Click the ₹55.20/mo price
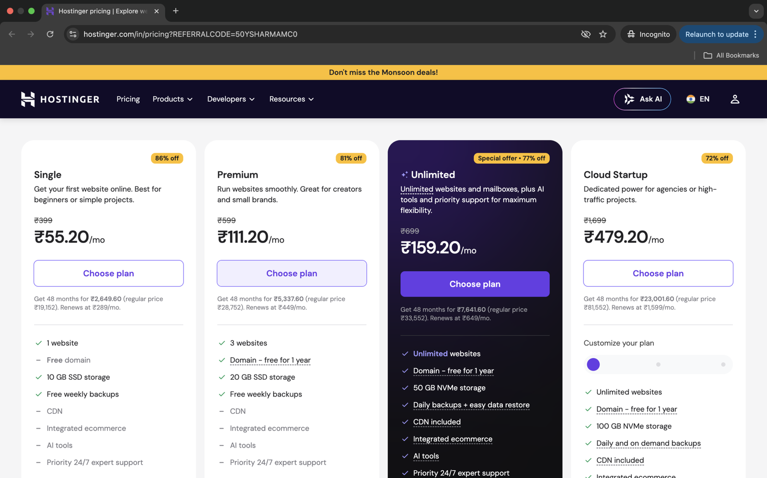 pyautogui.click(x=70, y=237)
